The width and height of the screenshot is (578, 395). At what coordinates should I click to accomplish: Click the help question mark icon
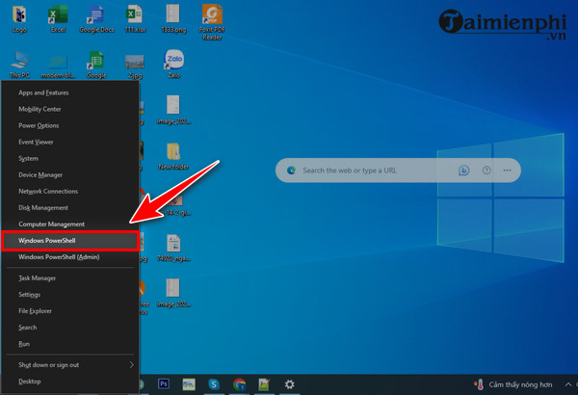(486, 170)
